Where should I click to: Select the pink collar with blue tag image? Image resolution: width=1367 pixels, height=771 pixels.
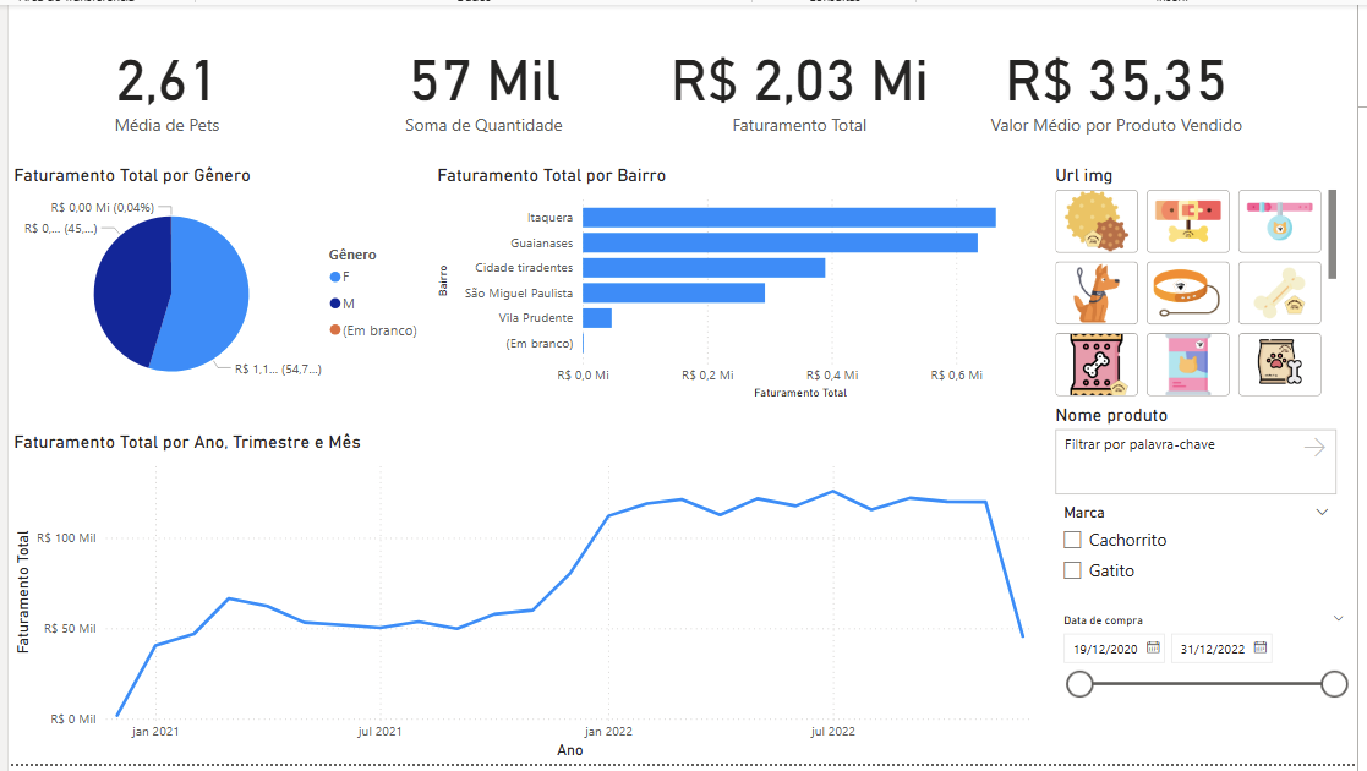click(1279, 221)
